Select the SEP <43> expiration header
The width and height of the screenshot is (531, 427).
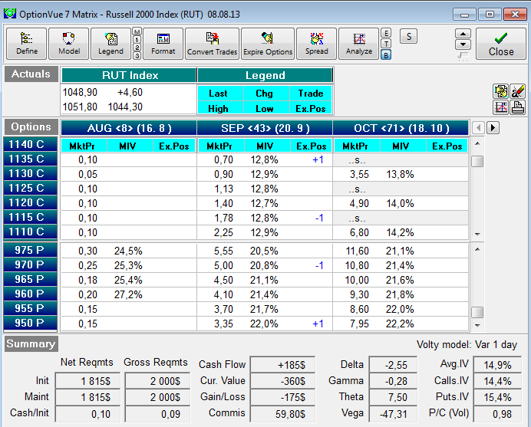tap(265, 128)
